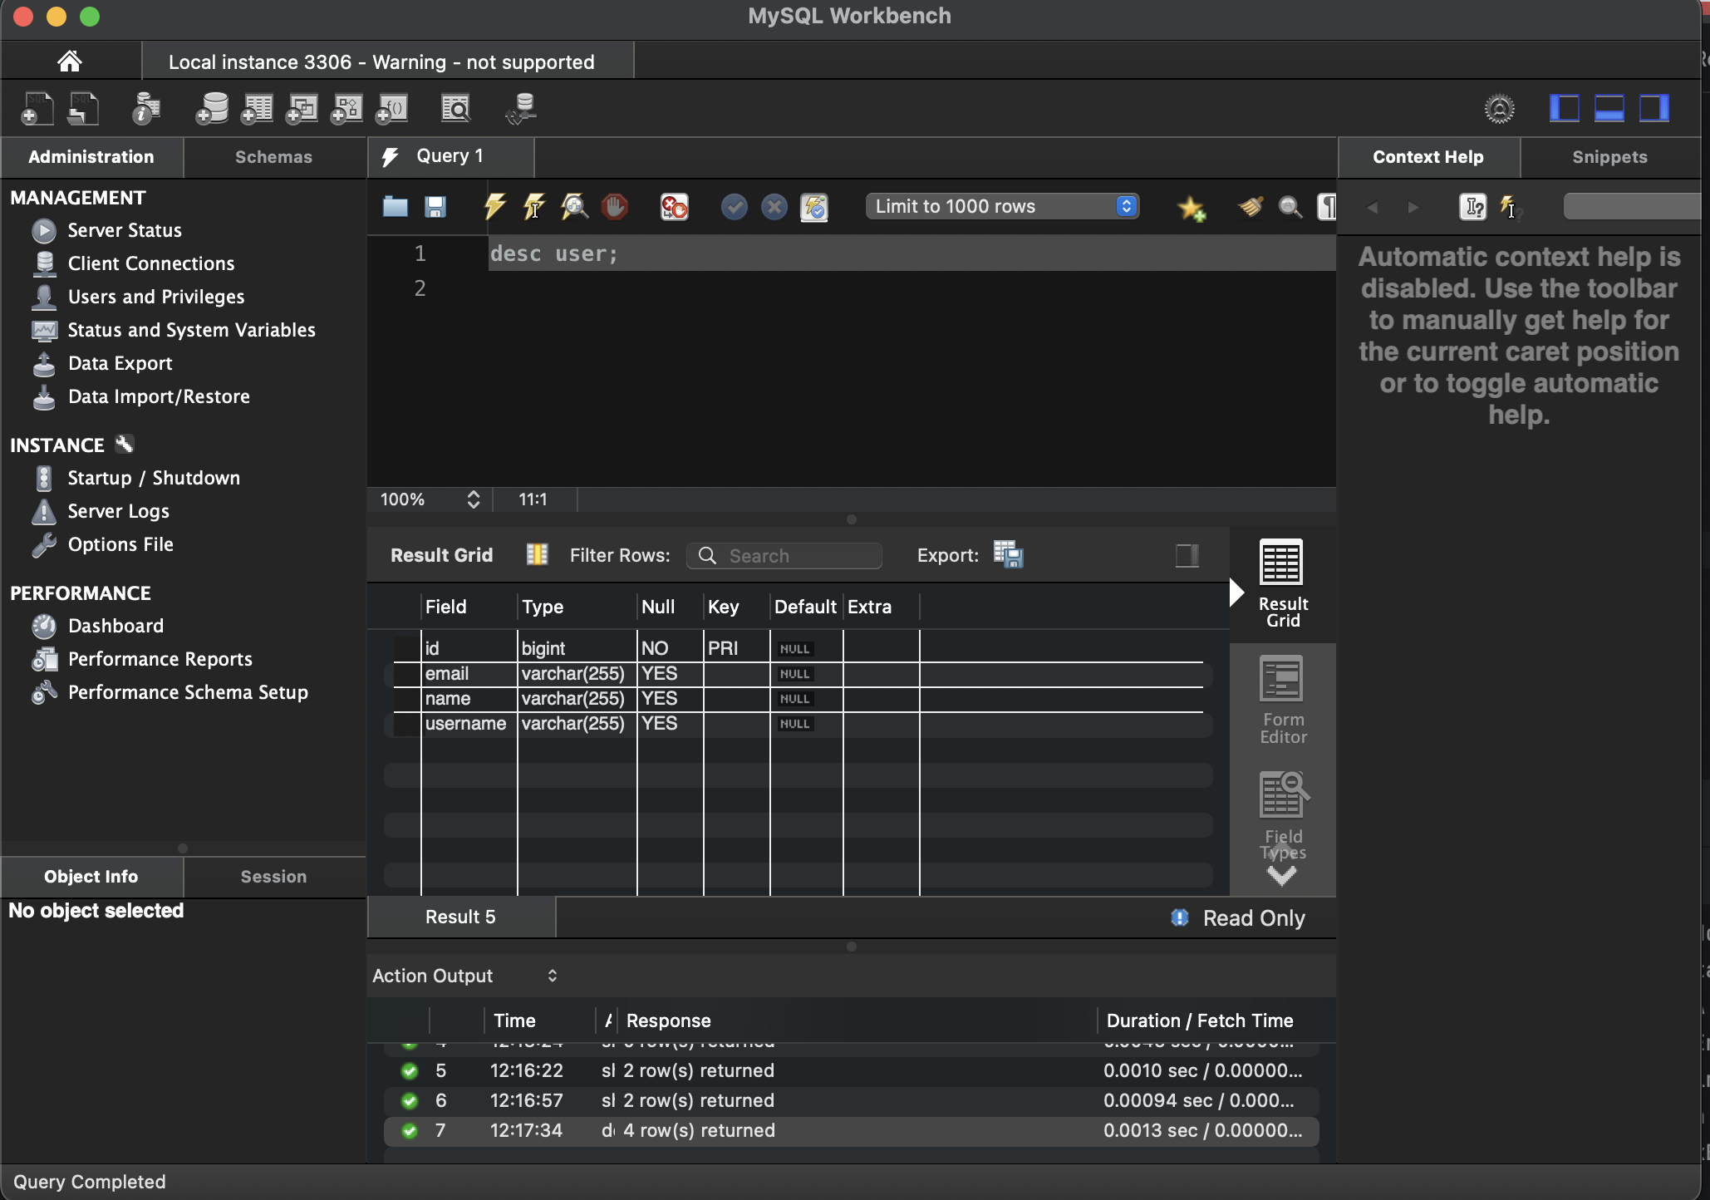The image size is (1710, 1200).
Task: Click the beautify query broom icon
Action: 1251,206
